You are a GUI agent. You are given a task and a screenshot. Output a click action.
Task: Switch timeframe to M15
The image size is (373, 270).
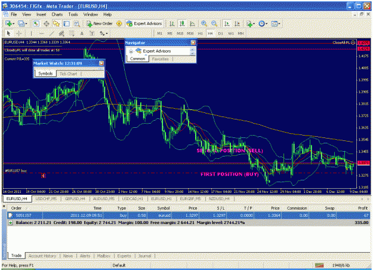pyautogui.click(x=180, y=33)
